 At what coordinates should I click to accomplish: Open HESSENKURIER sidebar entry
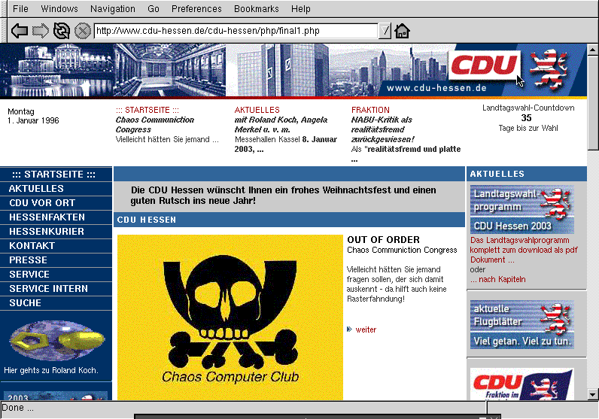tap(56, 232)
